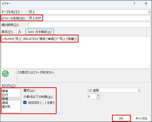The height and width of the screenshot is (122, 152).
Task: Decrease decimal places with down arrow
Action: point(98,98)
